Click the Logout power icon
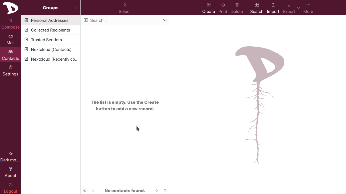The height and width of the screenshot is (194, 346). 11,185
